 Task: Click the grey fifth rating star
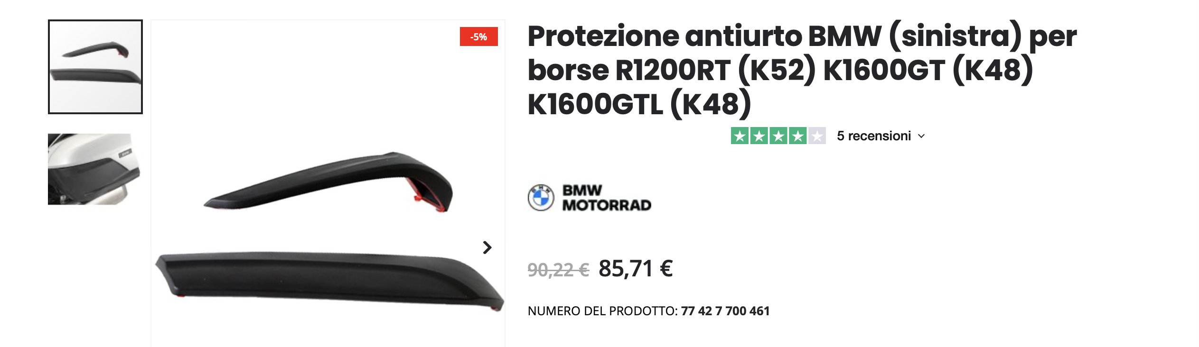(x=817, y=136)
